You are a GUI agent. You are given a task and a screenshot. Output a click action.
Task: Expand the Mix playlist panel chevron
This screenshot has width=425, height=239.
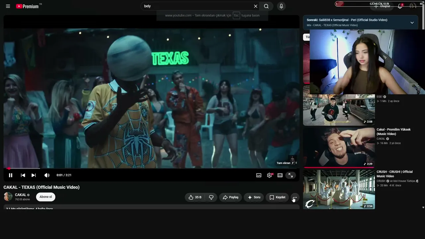(412, 23)
